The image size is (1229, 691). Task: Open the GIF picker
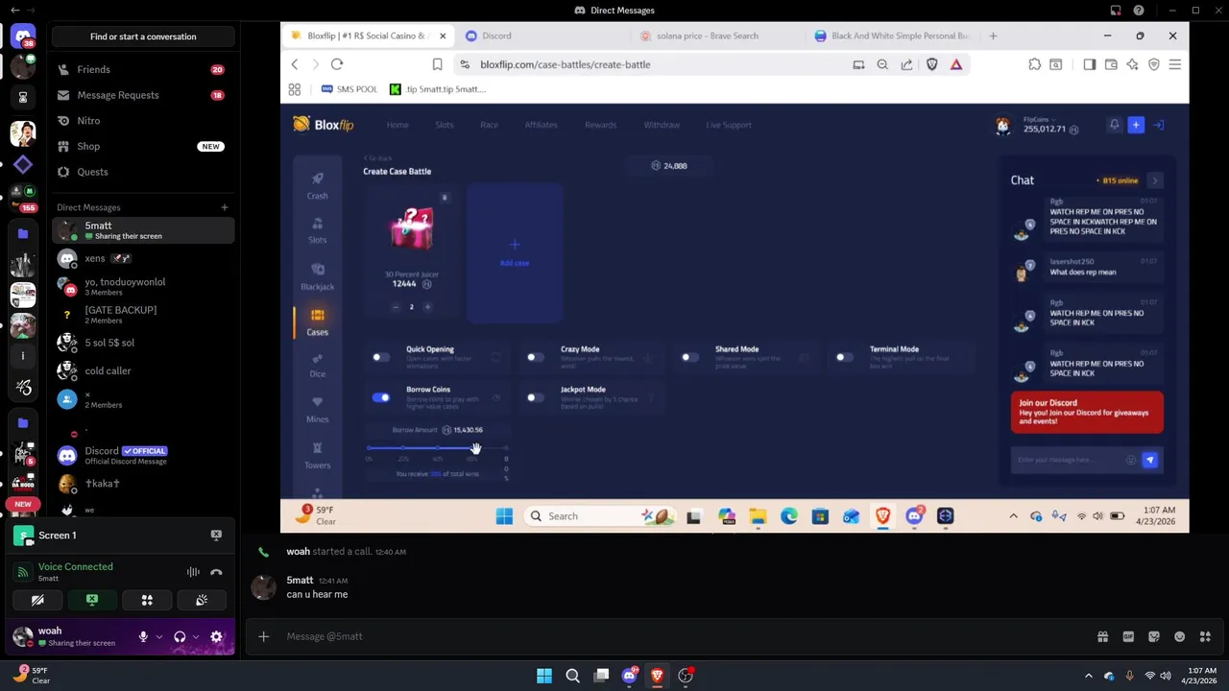point(1128,636)
